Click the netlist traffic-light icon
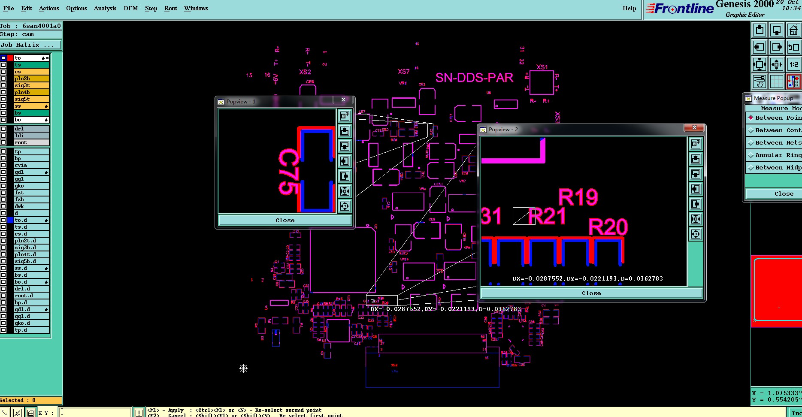The width and height of the screenshot is (802, 417). point(794,82)
